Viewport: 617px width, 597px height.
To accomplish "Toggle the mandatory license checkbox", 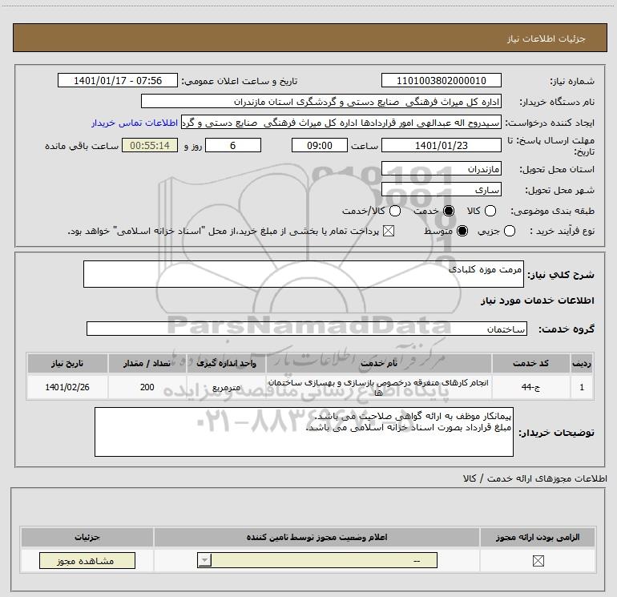I will point(538,561).
